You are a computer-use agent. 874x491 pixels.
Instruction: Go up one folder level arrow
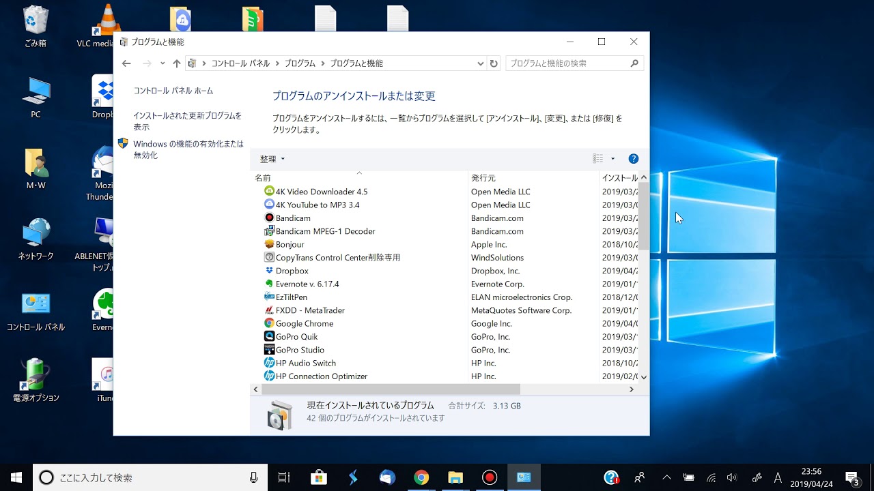[177, 63]
